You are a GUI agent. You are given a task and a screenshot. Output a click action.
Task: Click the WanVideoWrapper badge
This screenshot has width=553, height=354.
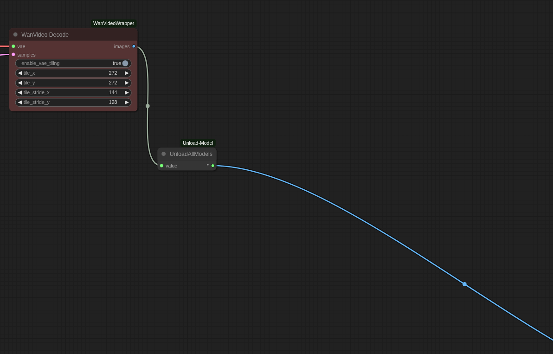[114, 23]
